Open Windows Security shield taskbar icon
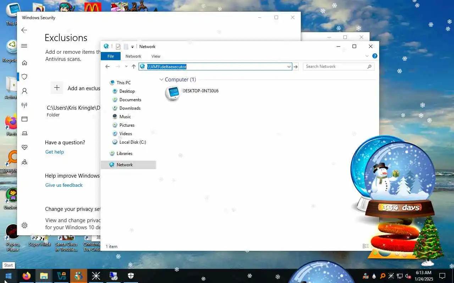454x283 pixels. (131, 276)
